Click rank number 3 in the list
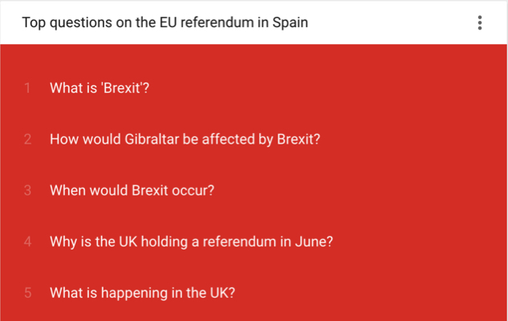This screenshot has width=508, height=321. point(27,190)
